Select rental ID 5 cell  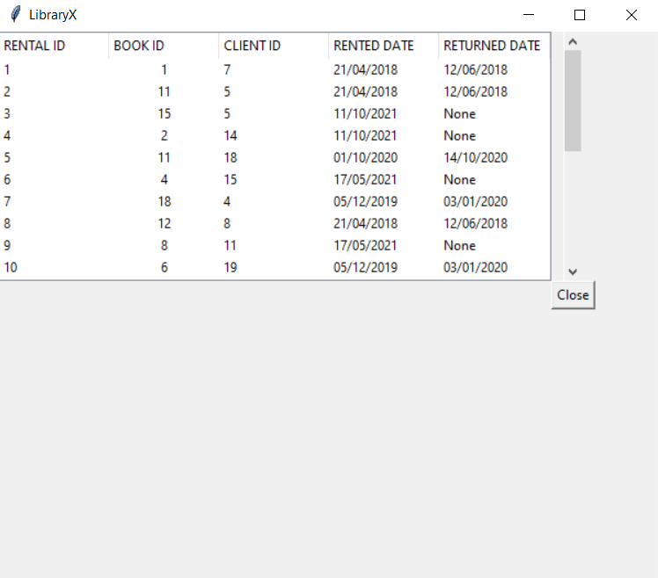pyautogui.click(x=7, y=157)
